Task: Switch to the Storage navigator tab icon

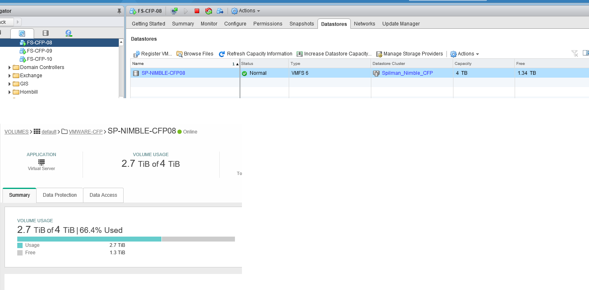Action: pyautogui.click(x=46, y=33)
